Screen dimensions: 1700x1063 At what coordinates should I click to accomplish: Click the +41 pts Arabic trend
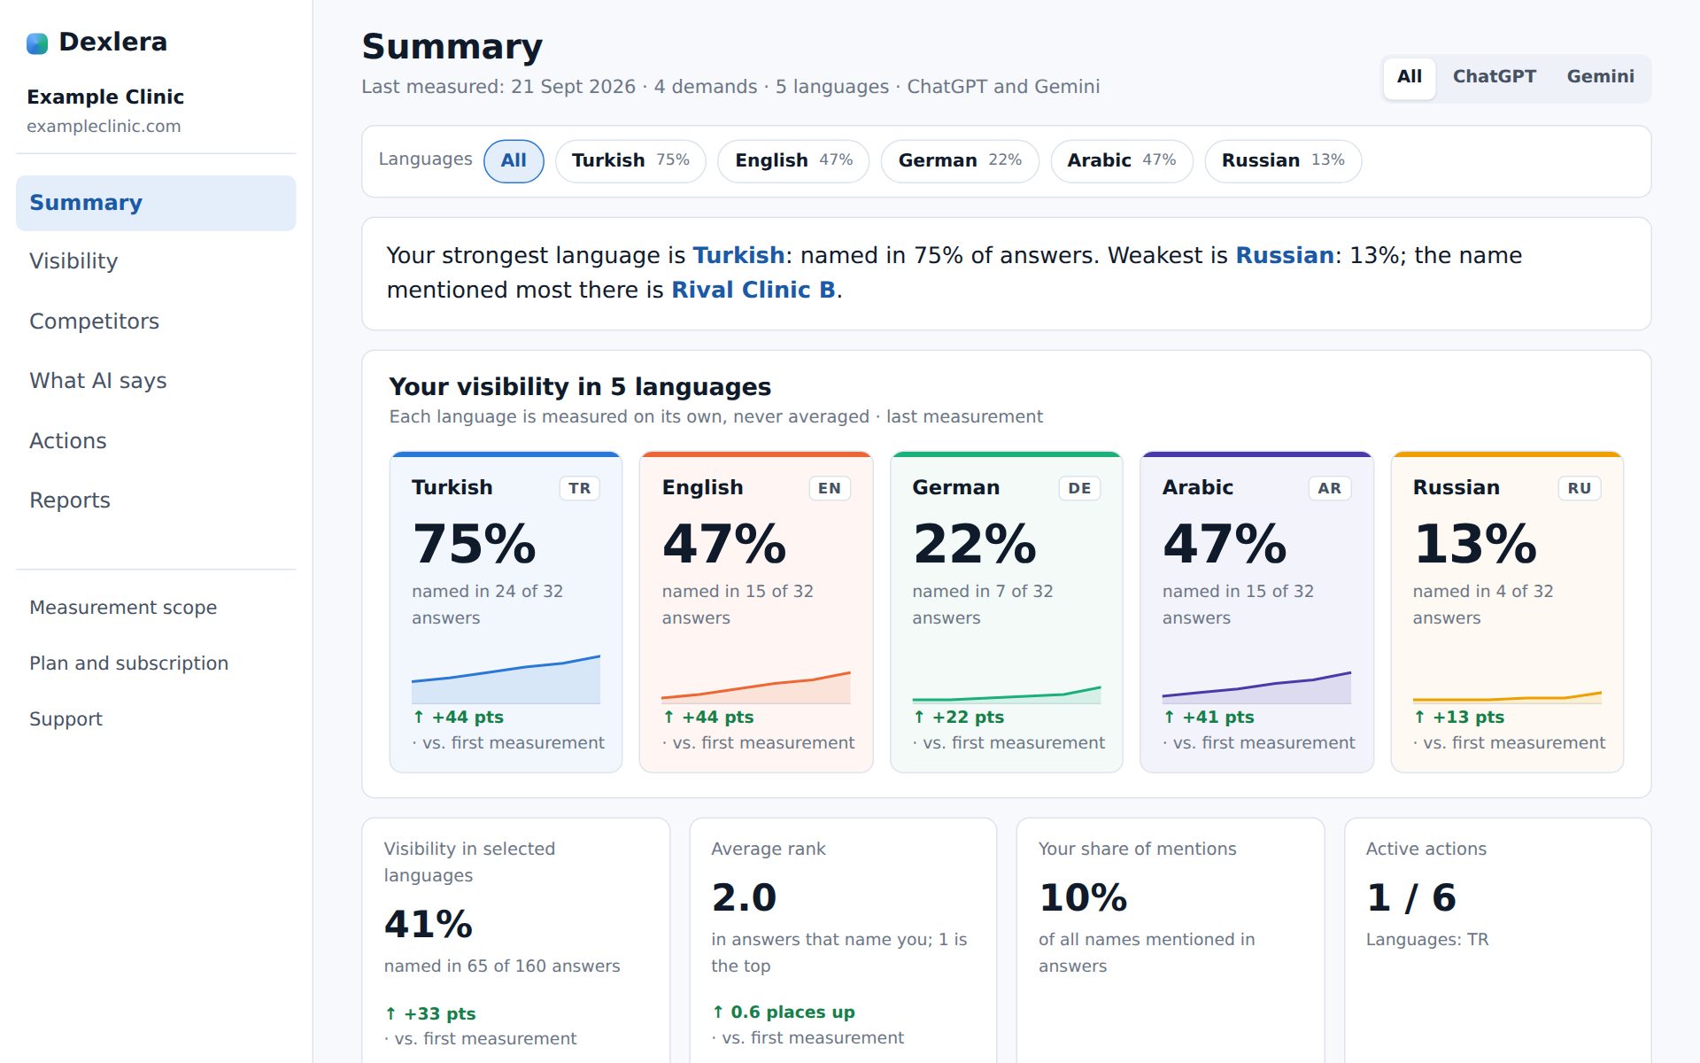(1209, 718)
